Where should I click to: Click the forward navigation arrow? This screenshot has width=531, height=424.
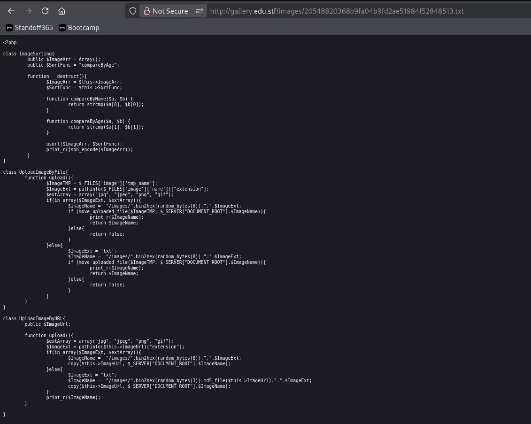(x=28, y=11)
